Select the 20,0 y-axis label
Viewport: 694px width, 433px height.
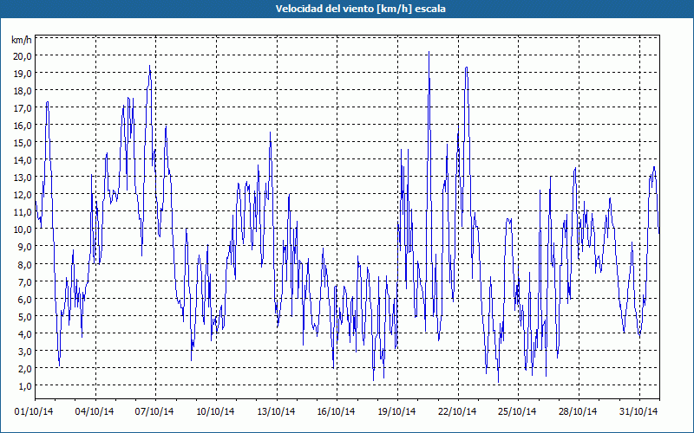pyautogui.click(x=23, y=55)
